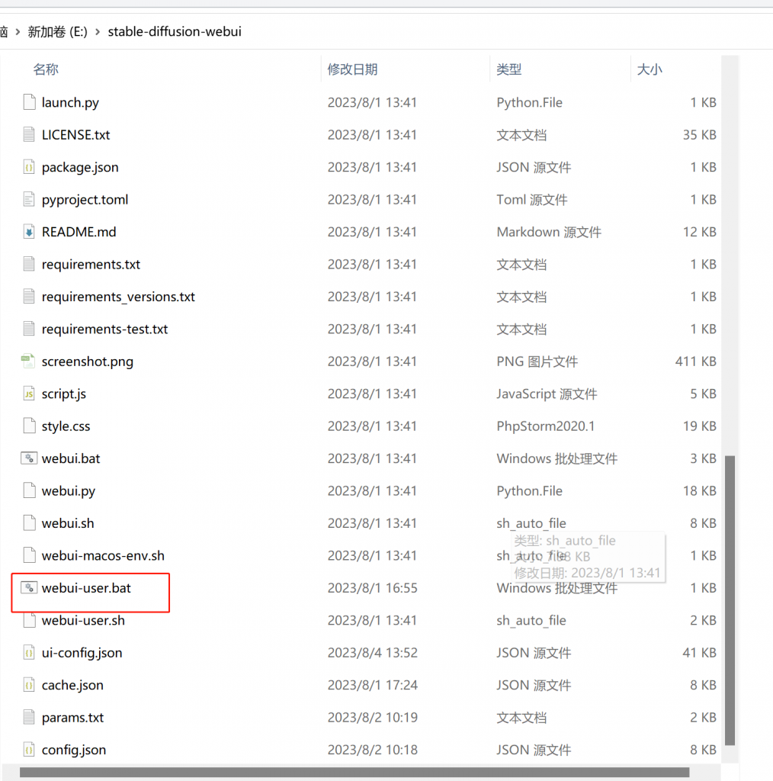Click the webui.sh file icon

(30, 523)
